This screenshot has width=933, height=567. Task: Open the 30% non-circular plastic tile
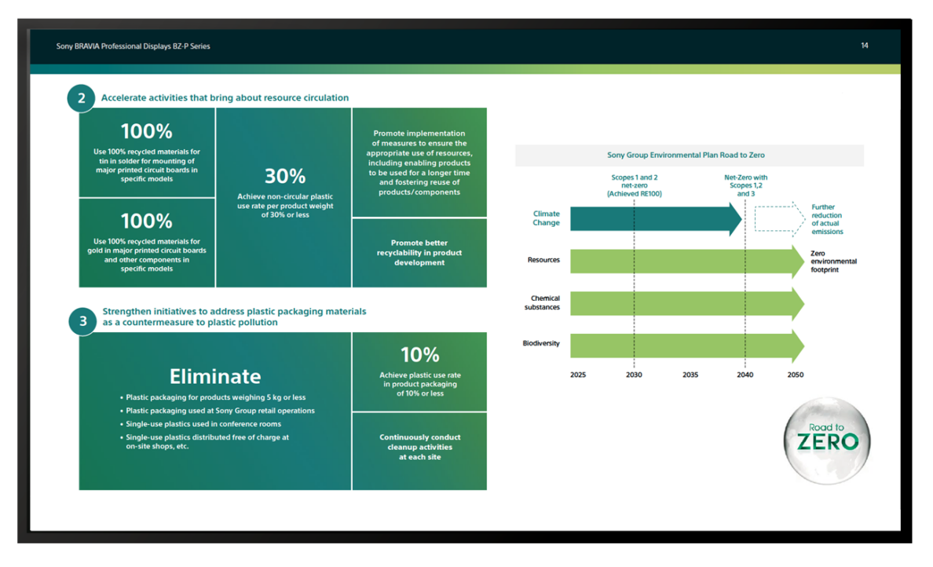tap(284, 197)
